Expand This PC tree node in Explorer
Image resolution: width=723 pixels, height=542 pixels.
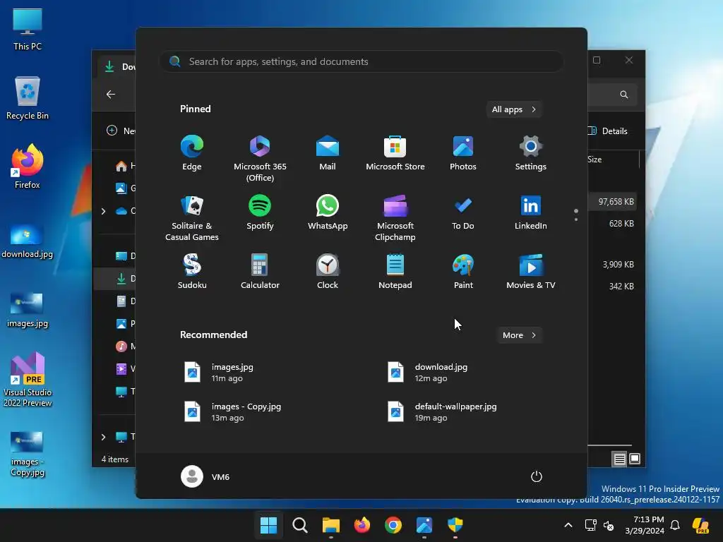pyautogui.click(x=103, y=437)
